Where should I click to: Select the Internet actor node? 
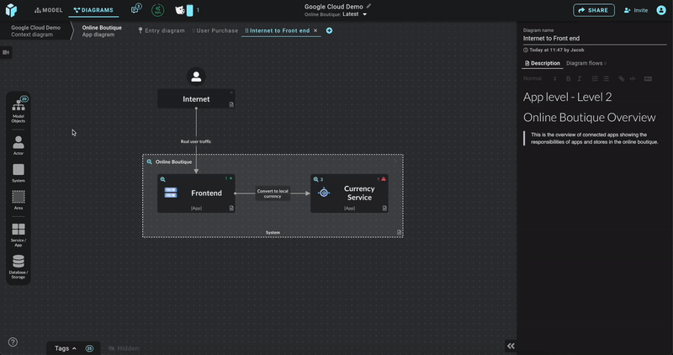click(196, 98)
